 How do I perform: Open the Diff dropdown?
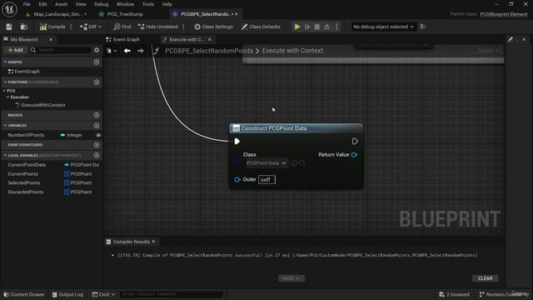(x=91, y=27)
